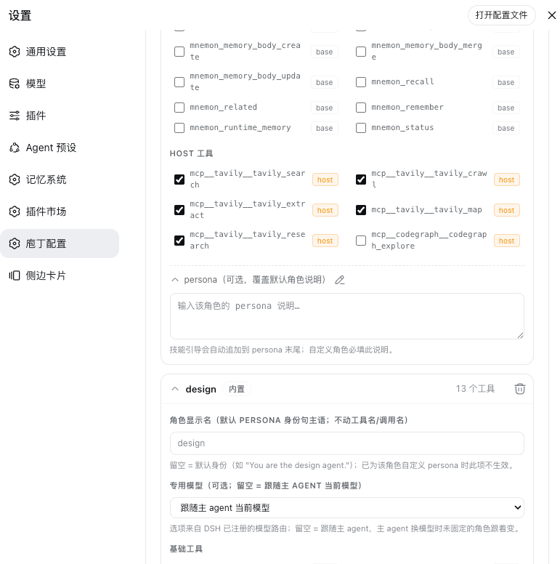The width and height of the screenshot is (560, 564).
Task: Collapse the design role chevron
Action: (175, 389)
